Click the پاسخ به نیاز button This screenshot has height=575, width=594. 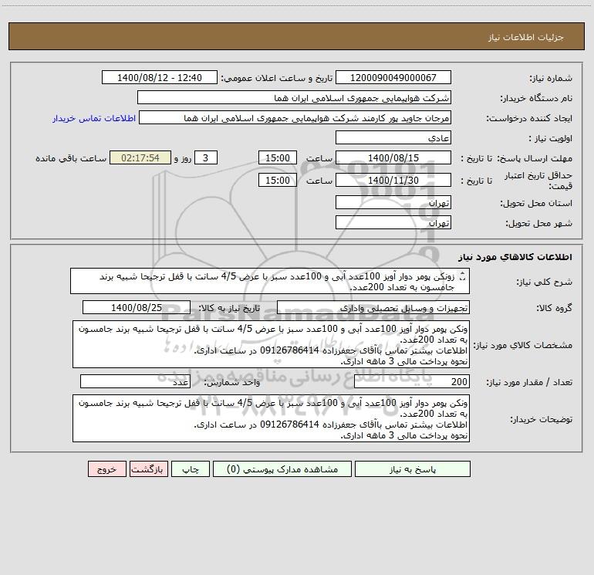[x=410, y=468]
